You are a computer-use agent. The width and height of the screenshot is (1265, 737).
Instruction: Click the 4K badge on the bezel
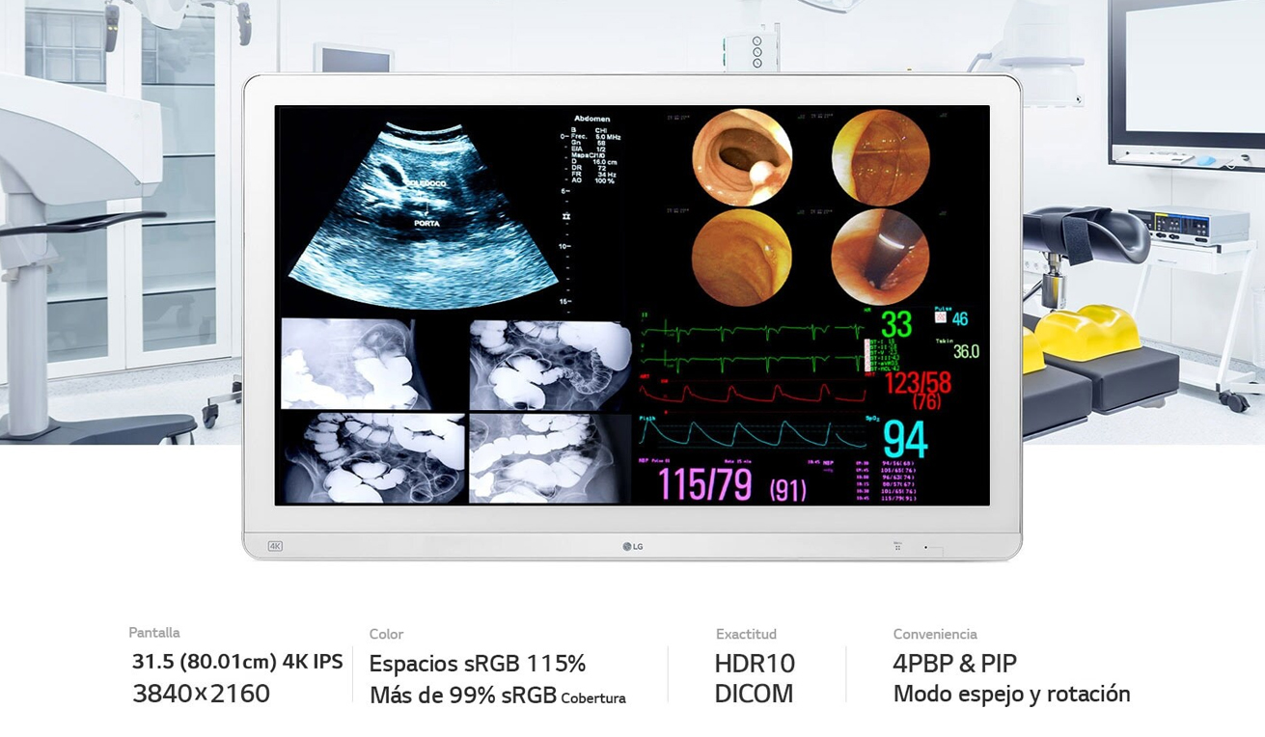275,546
